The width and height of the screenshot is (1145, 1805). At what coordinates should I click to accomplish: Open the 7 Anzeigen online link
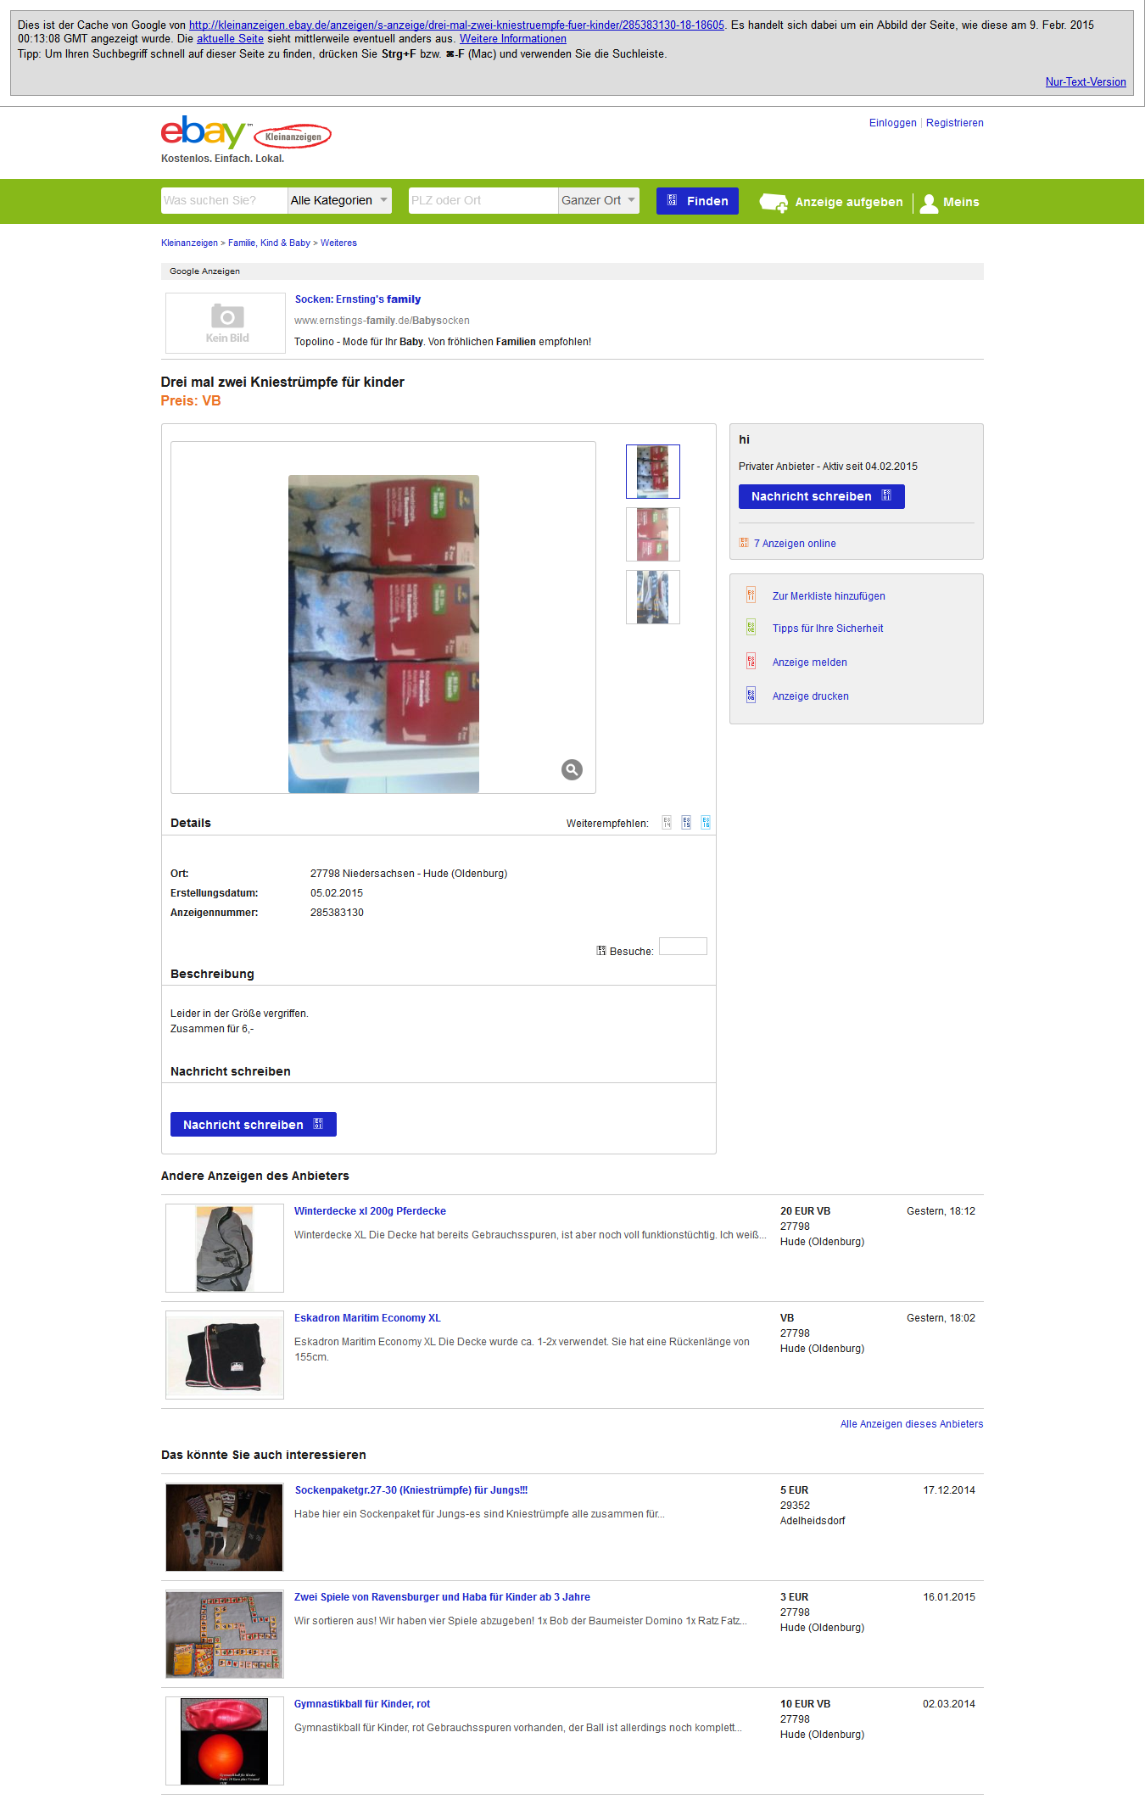[795, 544]
